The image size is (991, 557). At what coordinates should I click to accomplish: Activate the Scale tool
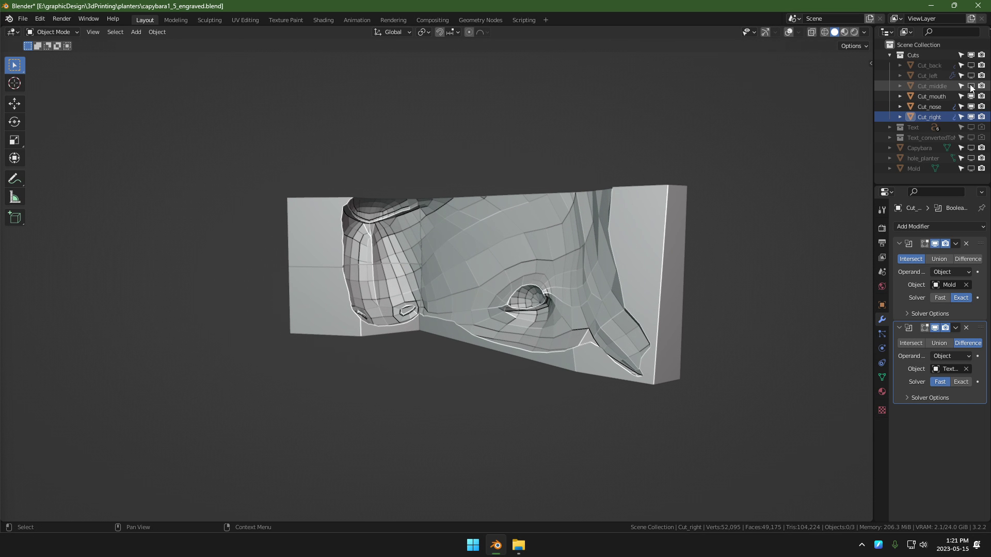pos(14,140)
